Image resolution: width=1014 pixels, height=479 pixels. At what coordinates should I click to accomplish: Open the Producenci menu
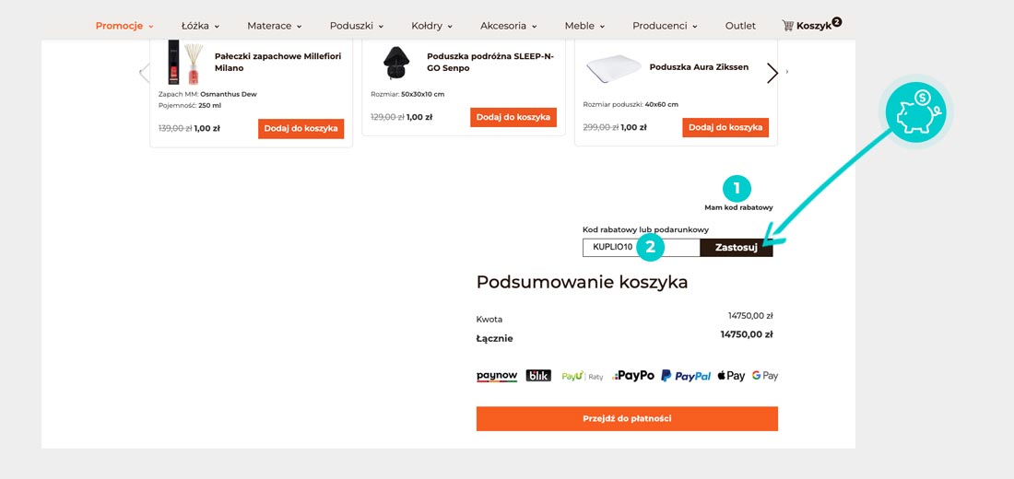point(665,26)
